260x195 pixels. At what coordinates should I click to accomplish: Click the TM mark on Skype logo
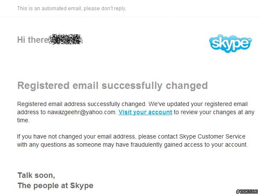(x=250, y=40)
